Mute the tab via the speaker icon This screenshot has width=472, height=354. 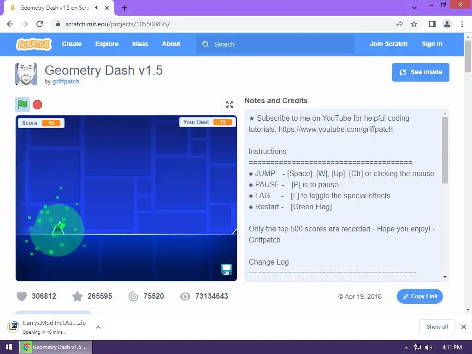pyautogui.click(x=97, y=8)
